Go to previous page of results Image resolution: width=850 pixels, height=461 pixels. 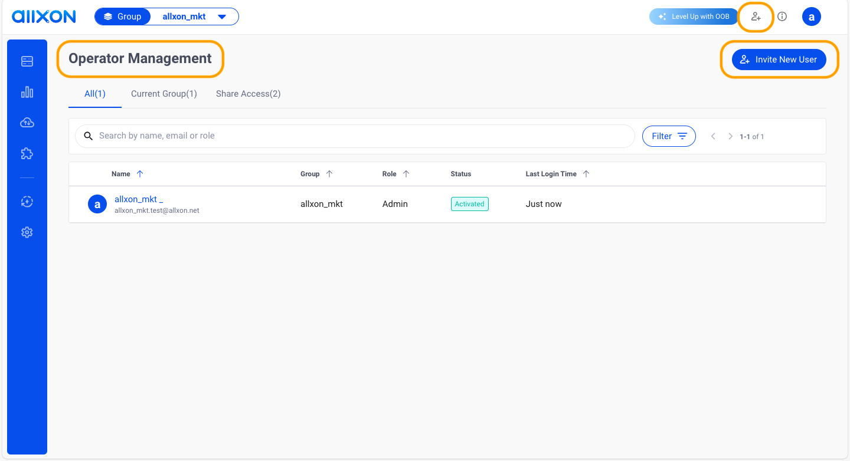[x=713, y=136]
